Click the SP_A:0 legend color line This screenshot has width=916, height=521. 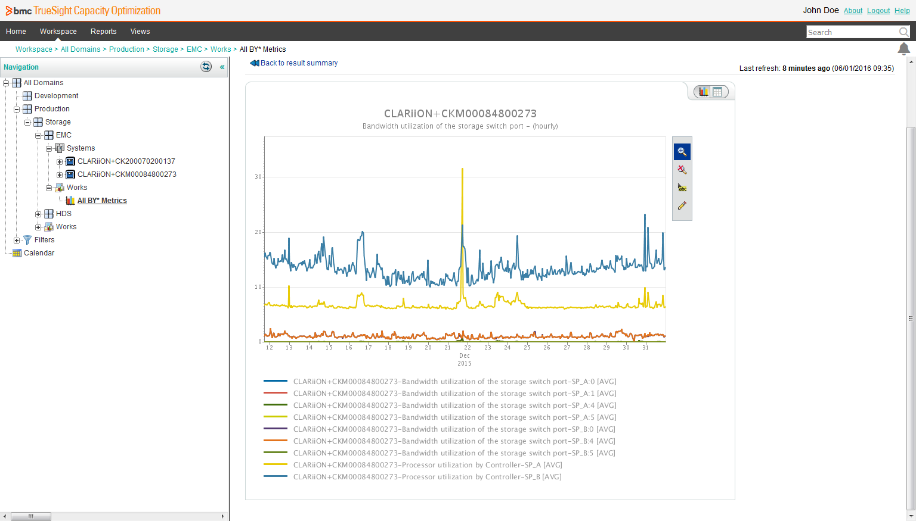[x=276, y=381]
